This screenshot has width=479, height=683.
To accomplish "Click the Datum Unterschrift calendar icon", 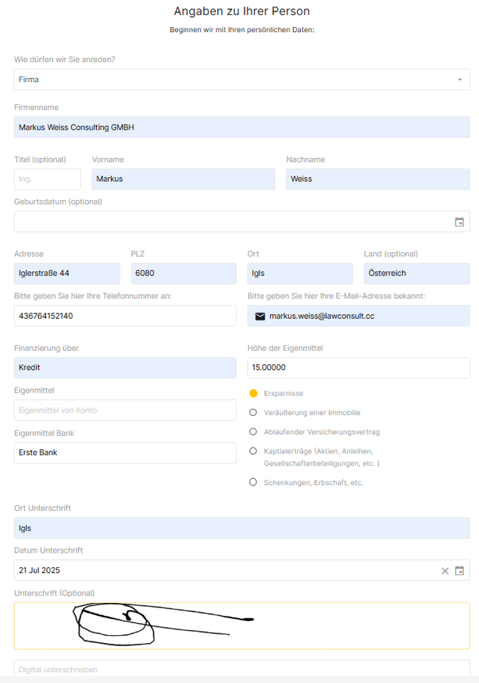I will tap(460, 570).
